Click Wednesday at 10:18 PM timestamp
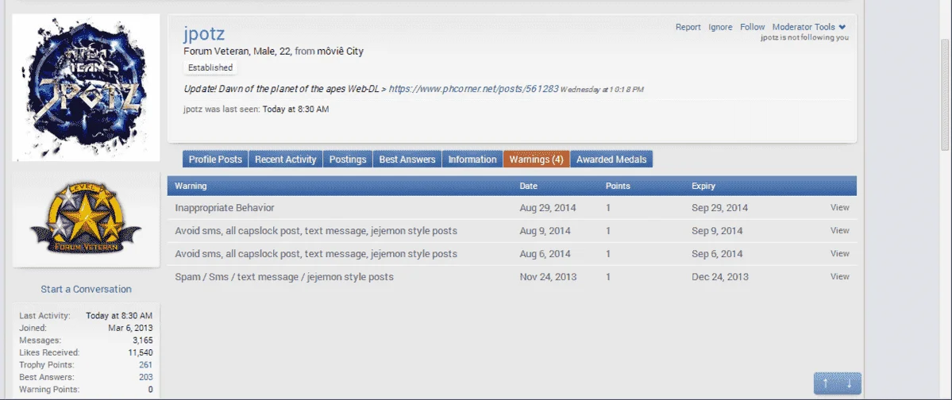The image size is (952, 400). (x=602, y=89)
